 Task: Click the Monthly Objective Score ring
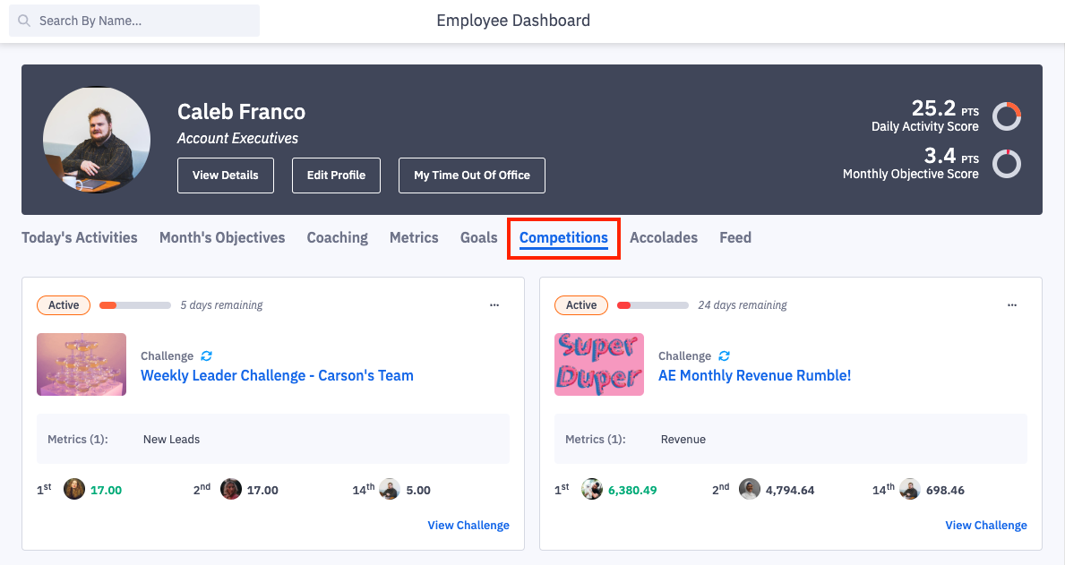[x=1007, y=164]
